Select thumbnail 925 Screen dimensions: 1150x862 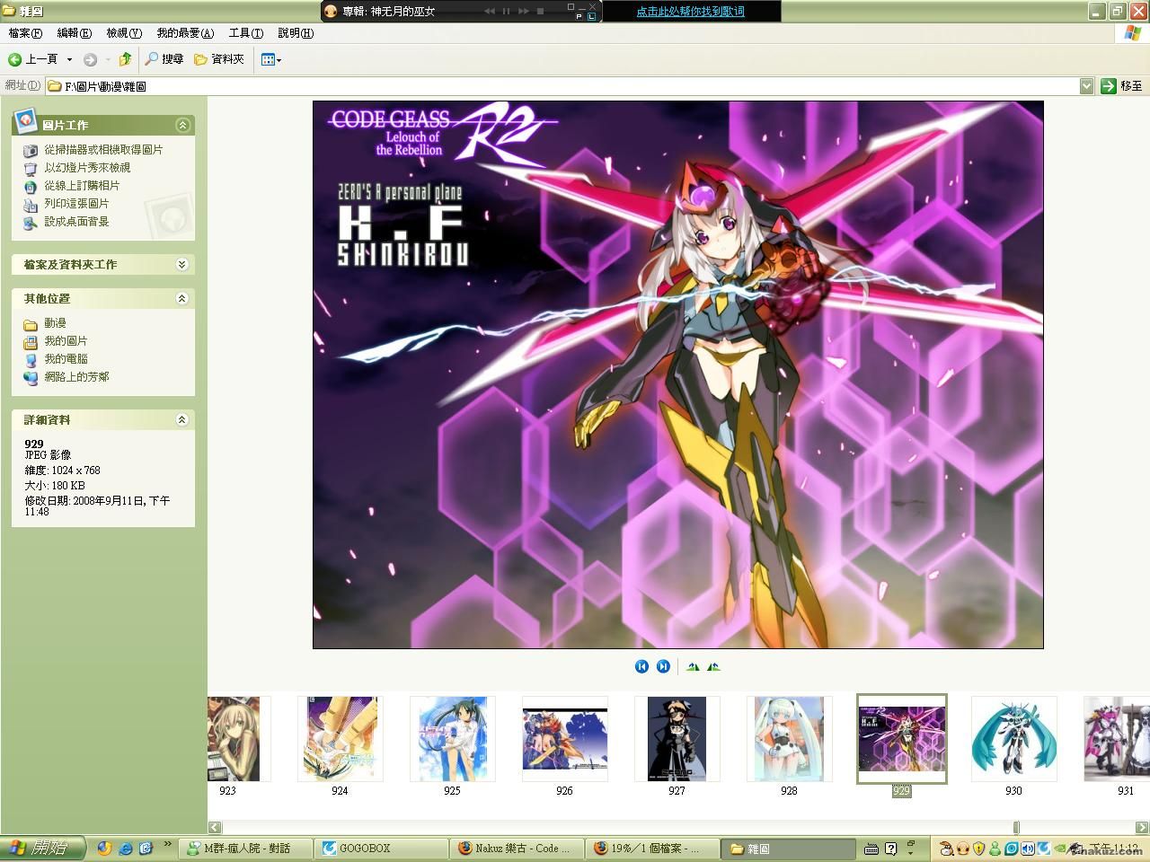(x=452, y=739)
